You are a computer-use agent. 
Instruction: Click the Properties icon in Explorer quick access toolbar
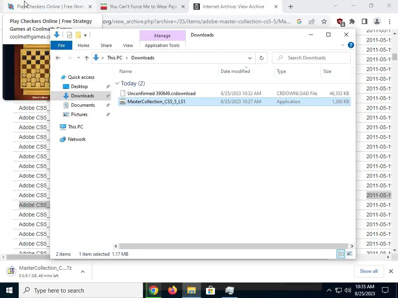[x=69, y=35]
